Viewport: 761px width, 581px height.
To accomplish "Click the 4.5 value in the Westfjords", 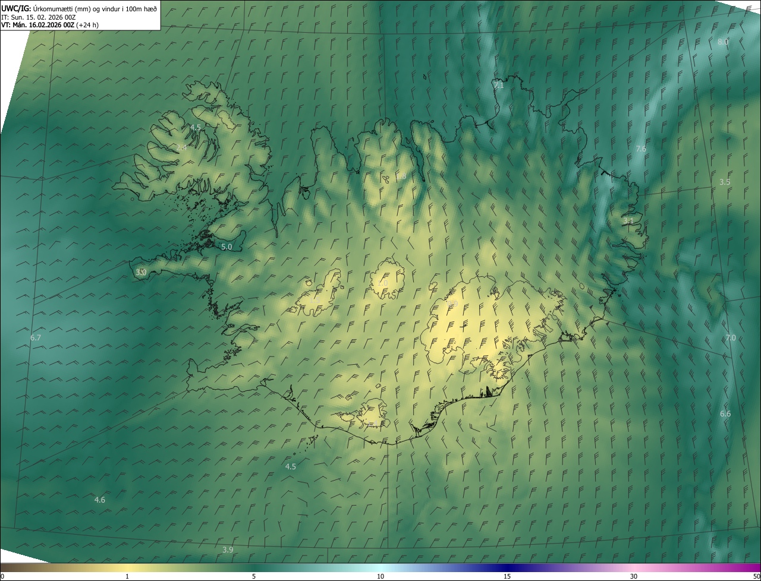I will [196, 128].
